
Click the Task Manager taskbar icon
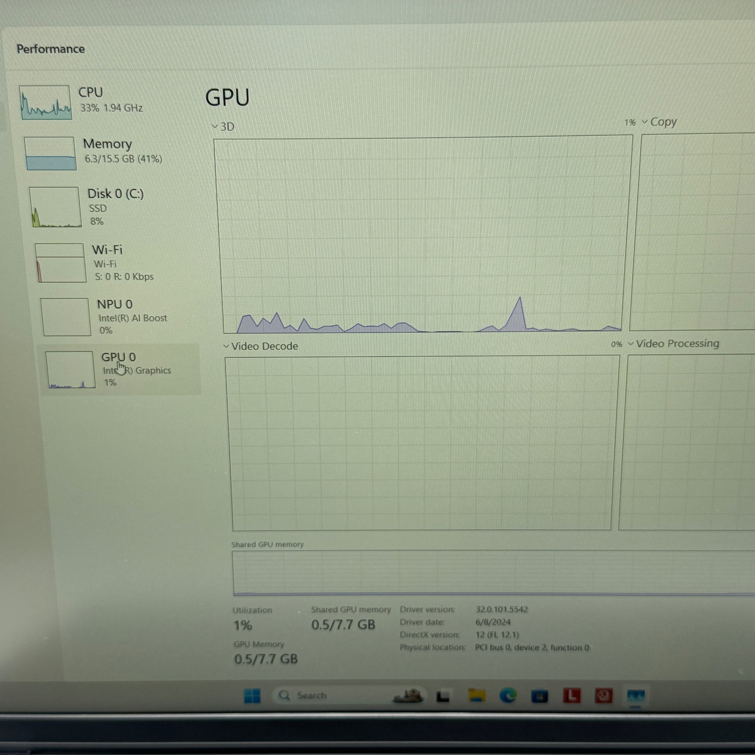coord(636,696)
